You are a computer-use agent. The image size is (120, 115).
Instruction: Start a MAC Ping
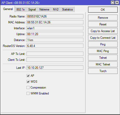(x=103, y=51)
